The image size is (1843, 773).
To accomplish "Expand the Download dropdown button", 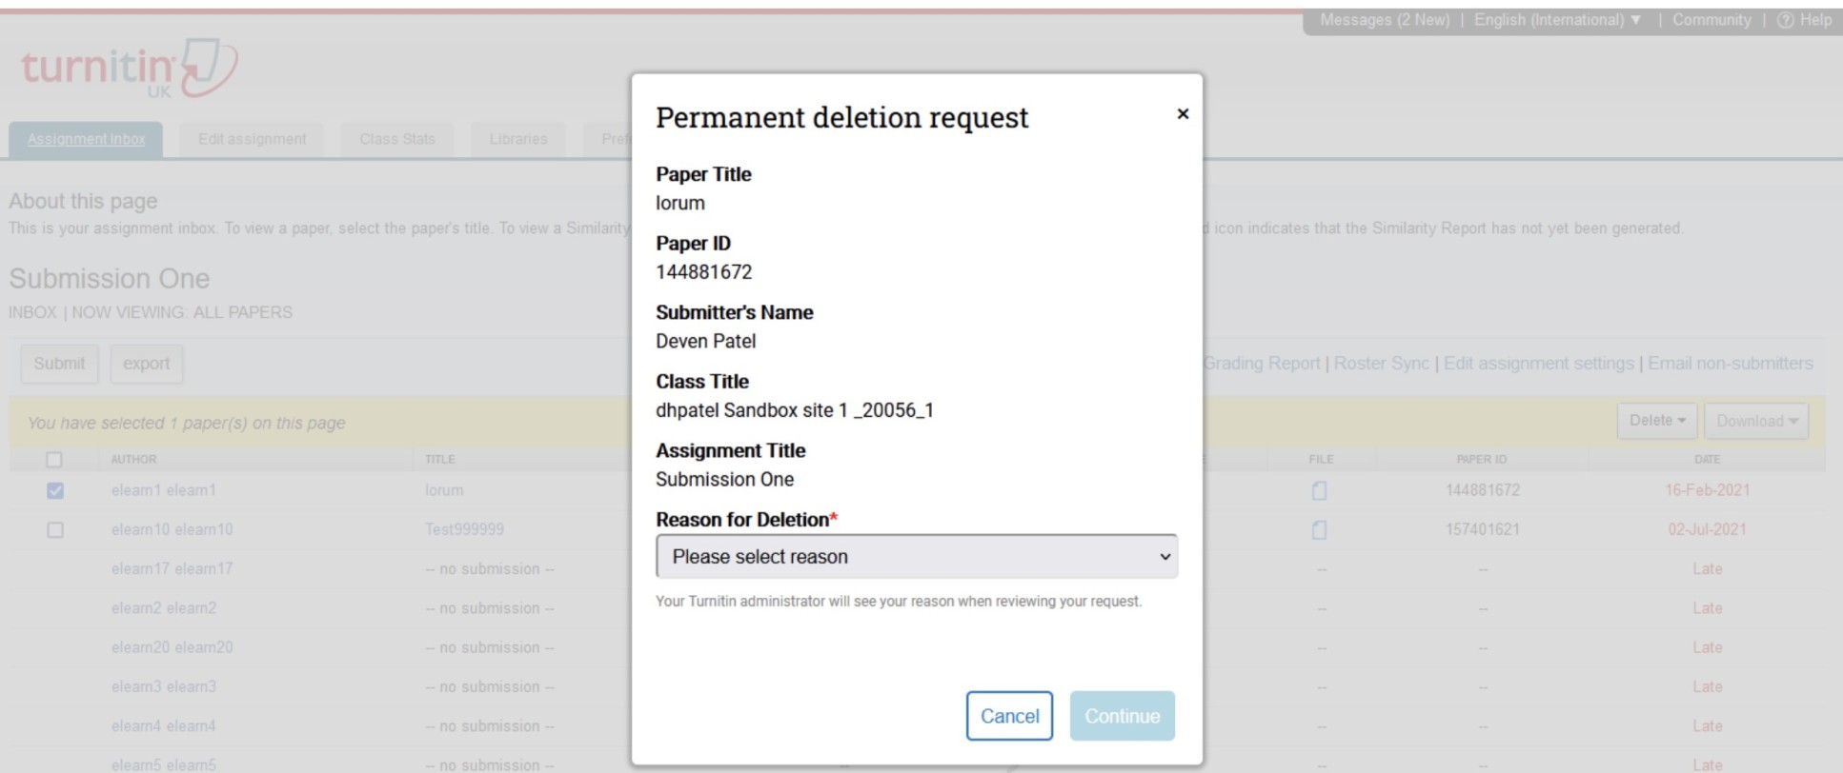I will [x=1756, y=421].
